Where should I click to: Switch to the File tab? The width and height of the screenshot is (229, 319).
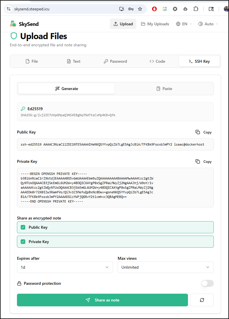[x=32, y=61]
